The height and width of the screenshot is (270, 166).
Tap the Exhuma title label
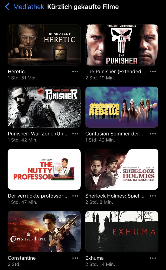coord(94,258)
